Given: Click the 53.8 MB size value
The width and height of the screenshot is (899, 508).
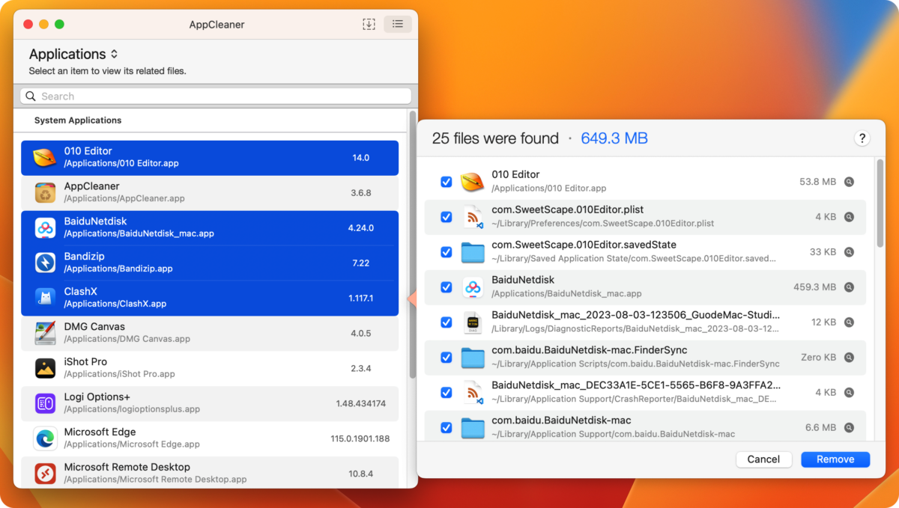Looking at the screenshot, I should (x=817, y=182).
